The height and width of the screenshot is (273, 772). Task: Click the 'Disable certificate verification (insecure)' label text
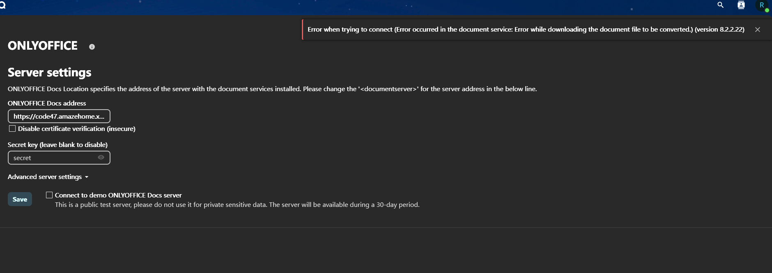[x=77, y=129]
